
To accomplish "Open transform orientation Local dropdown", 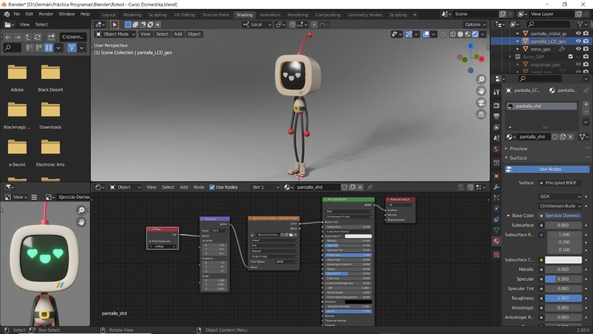I will click(257, 25).
